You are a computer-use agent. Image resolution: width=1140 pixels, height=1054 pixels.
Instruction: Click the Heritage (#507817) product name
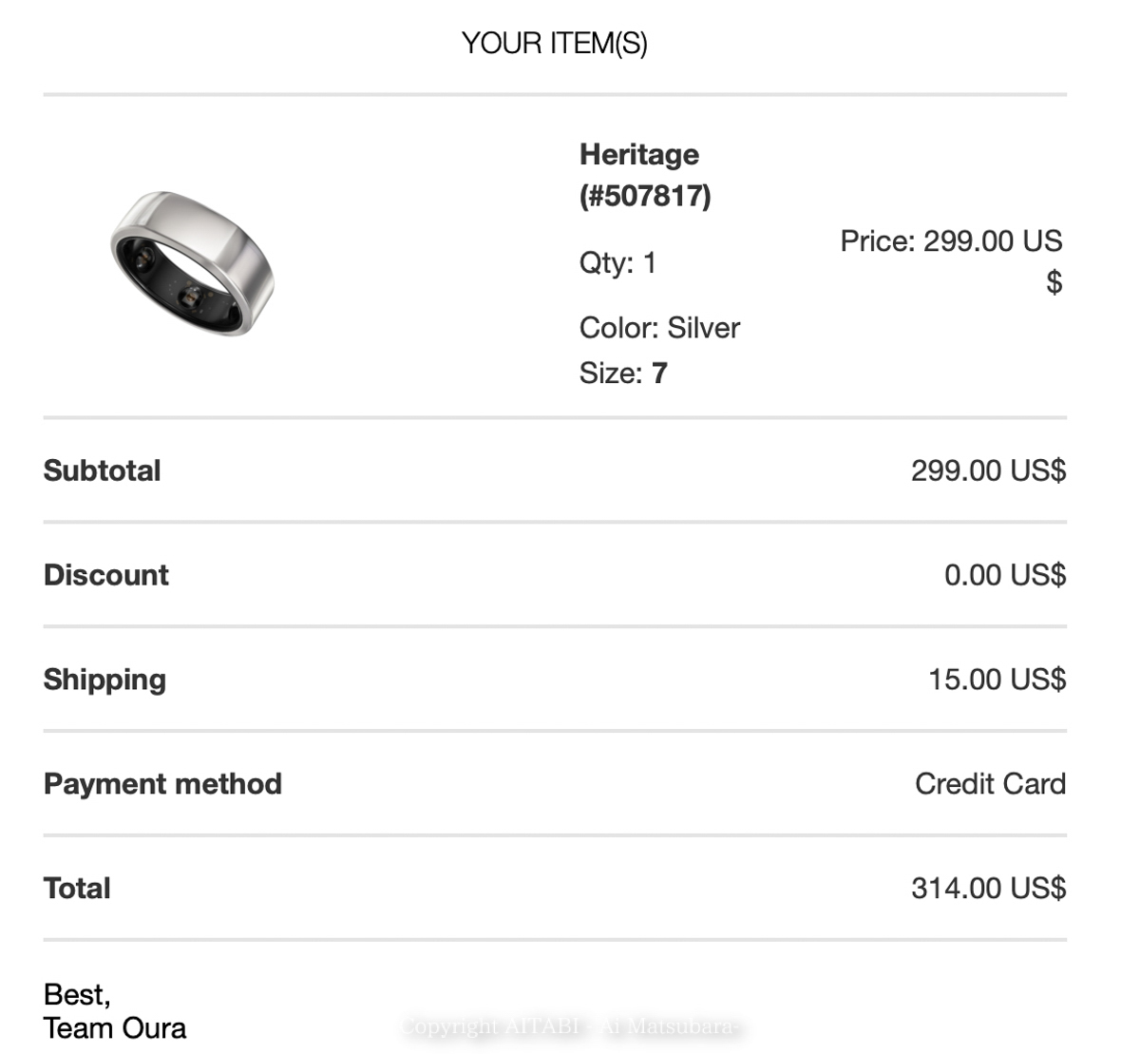(644, 175)
